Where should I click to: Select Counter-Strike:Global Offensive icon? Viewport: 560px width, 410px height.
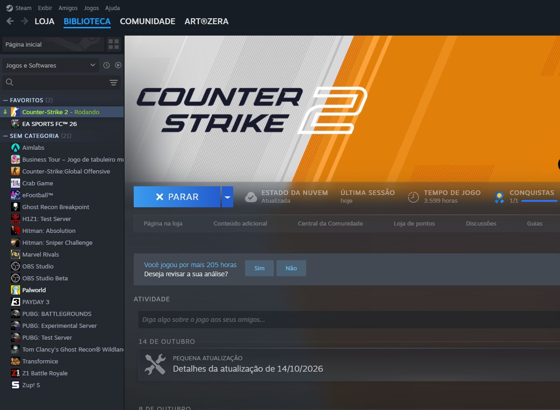pos(15,171)
